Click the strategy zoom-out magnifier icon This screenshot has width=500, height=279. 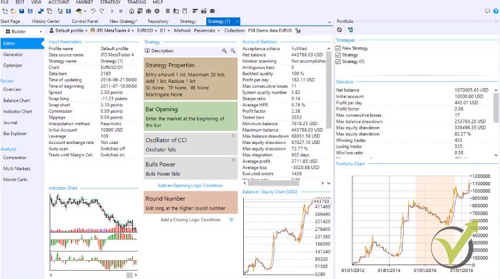[233, 51]
